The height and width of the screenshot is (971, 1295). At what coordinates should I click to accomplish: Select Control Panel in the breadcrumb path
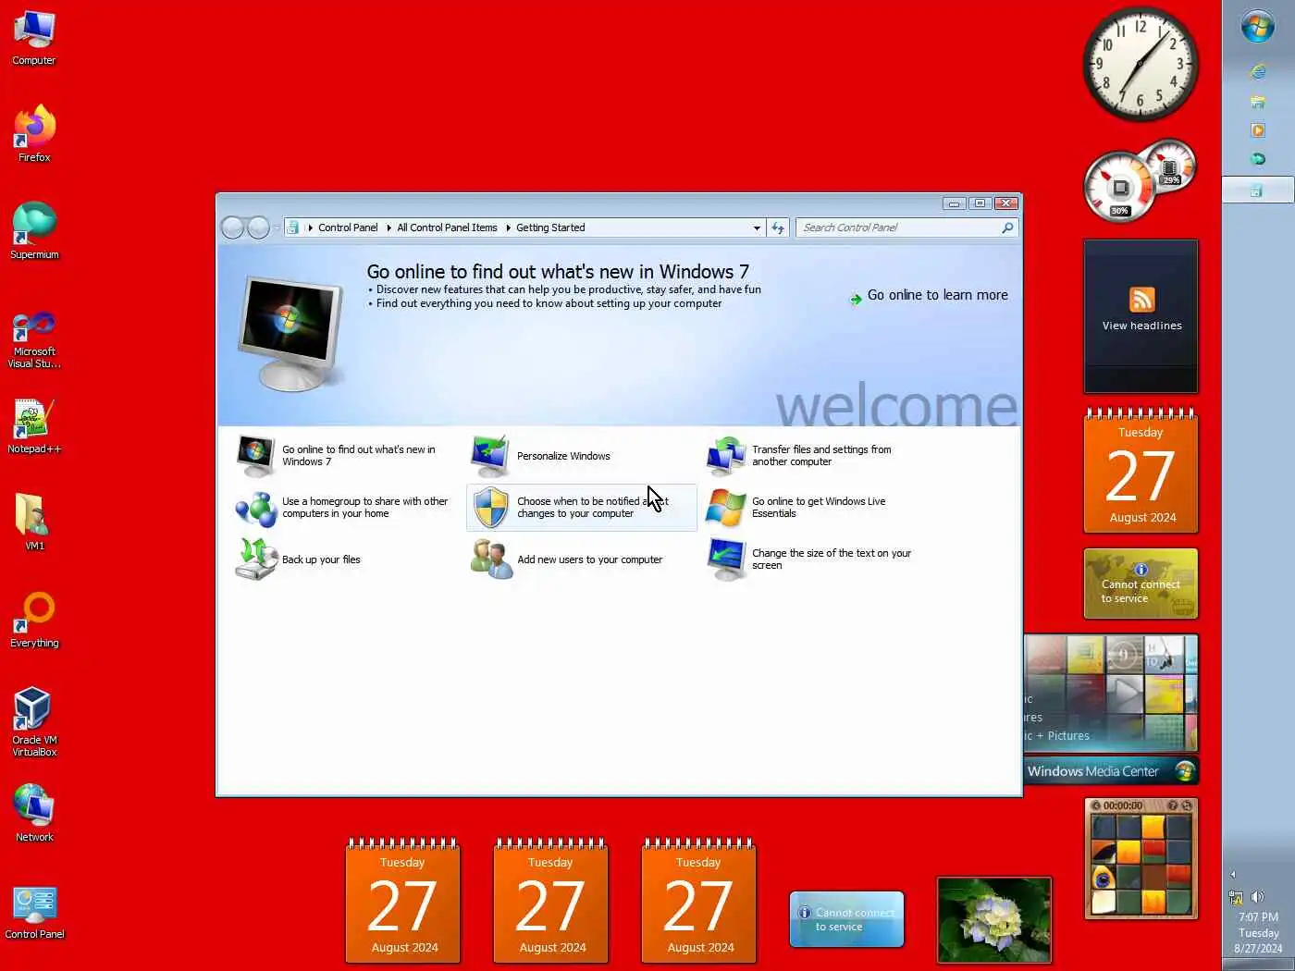pos(348,227)
